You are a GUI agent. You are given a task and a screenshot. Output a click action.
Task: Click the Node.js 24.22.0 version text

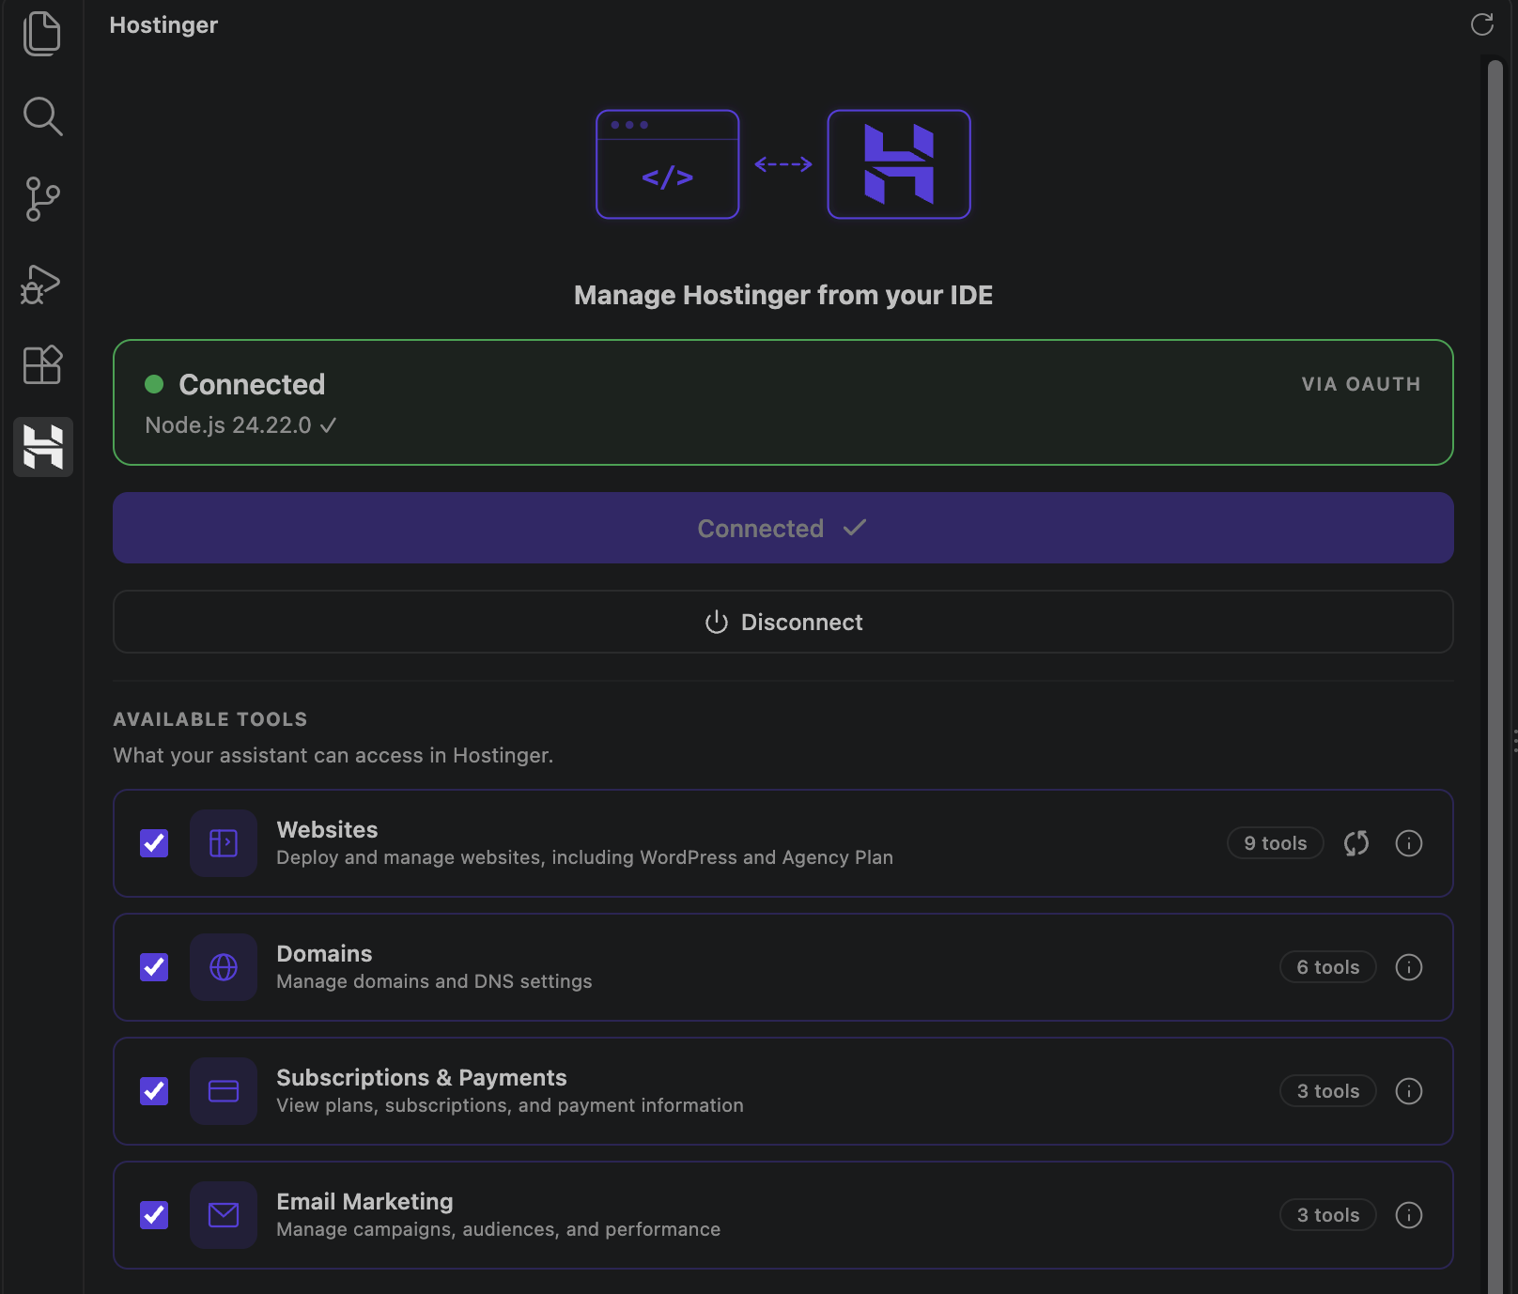click(x=228, y=425)
